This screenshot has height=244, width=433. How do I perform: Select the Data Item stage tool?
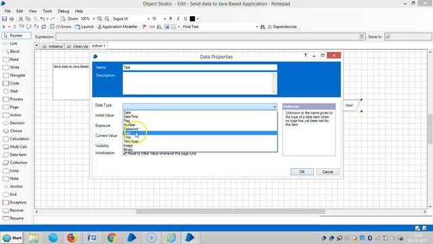click(x=18, y=155)
